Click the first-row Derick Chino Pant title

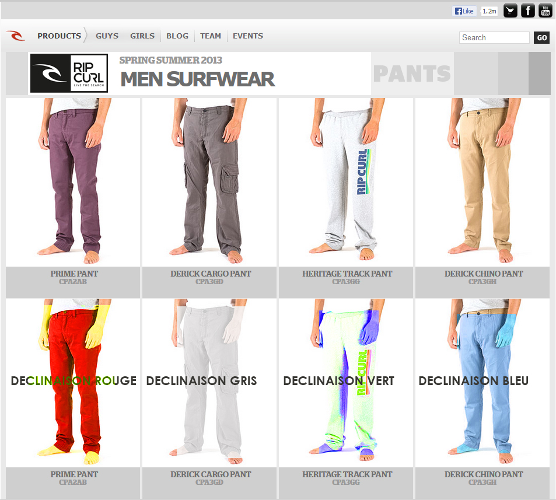point(484,274)
